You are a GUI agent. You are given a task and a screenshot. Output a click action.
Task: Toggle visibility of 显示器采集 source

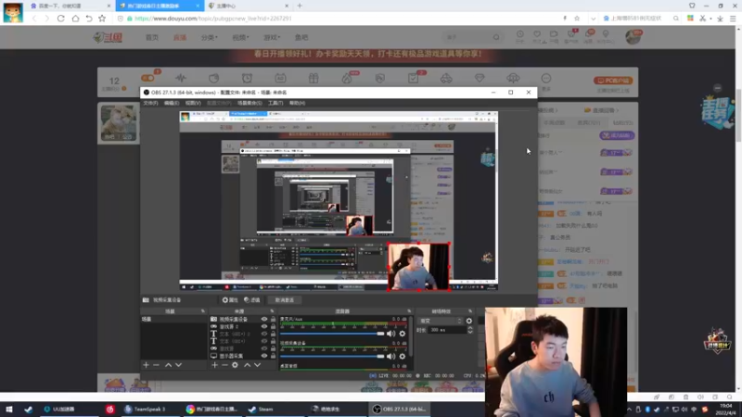tap(264, 356)
